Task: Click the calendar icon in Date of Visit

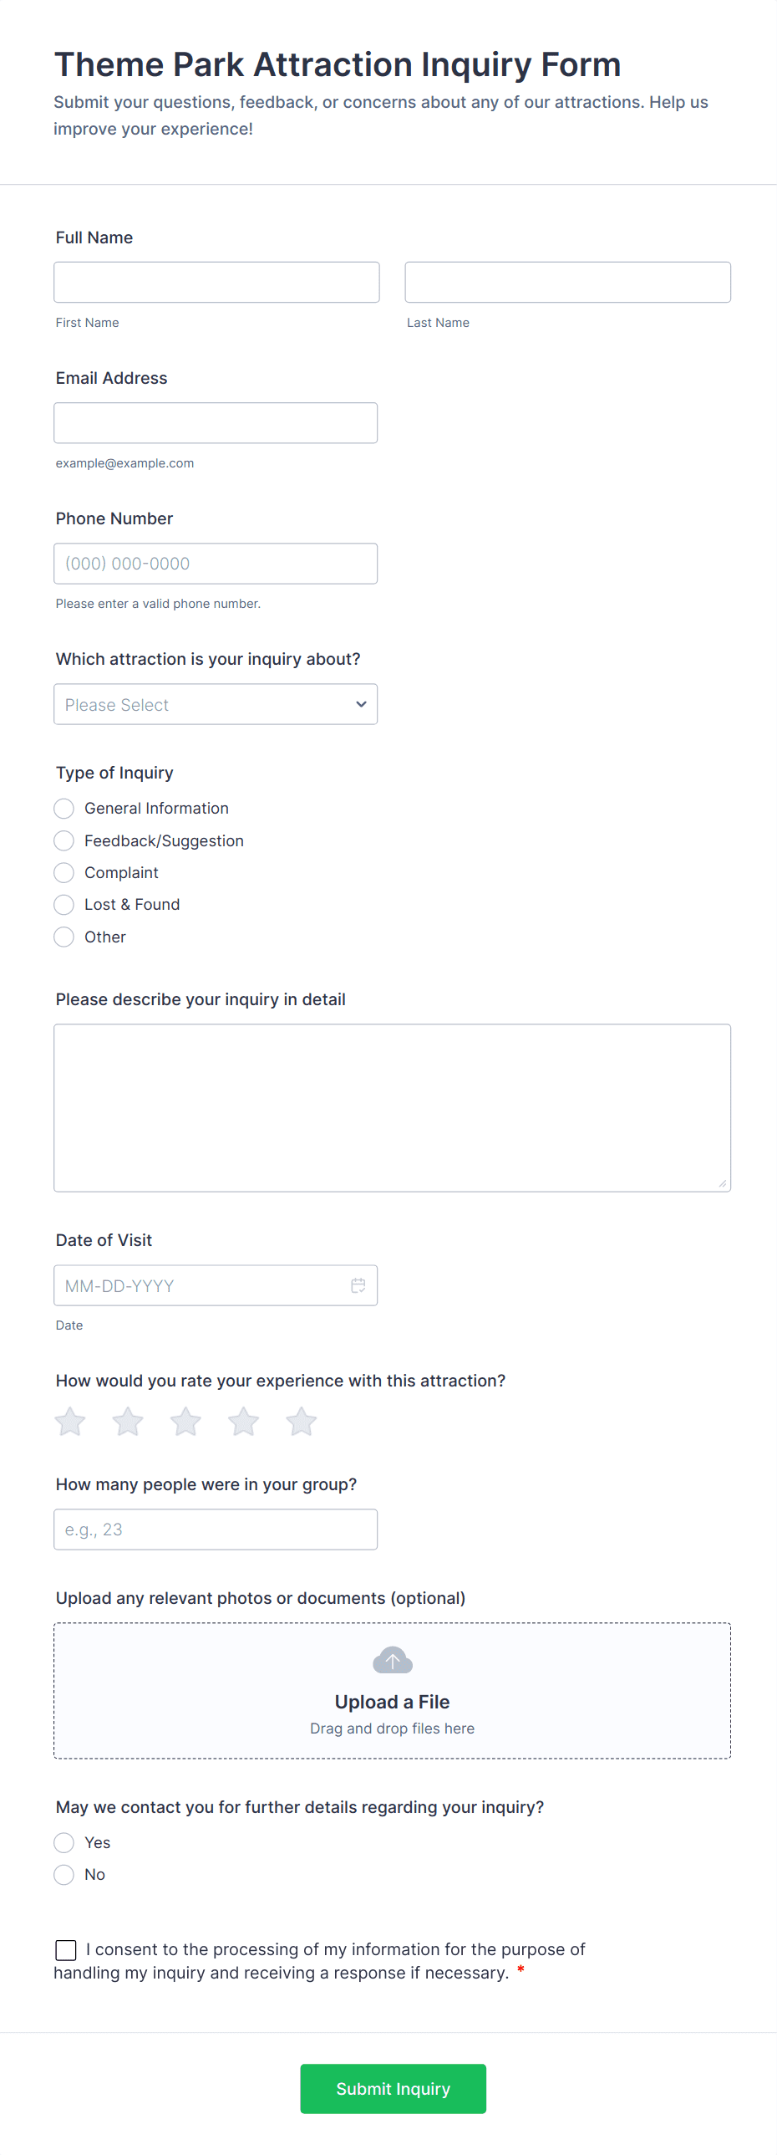Action: click(x=358, y=1285)
